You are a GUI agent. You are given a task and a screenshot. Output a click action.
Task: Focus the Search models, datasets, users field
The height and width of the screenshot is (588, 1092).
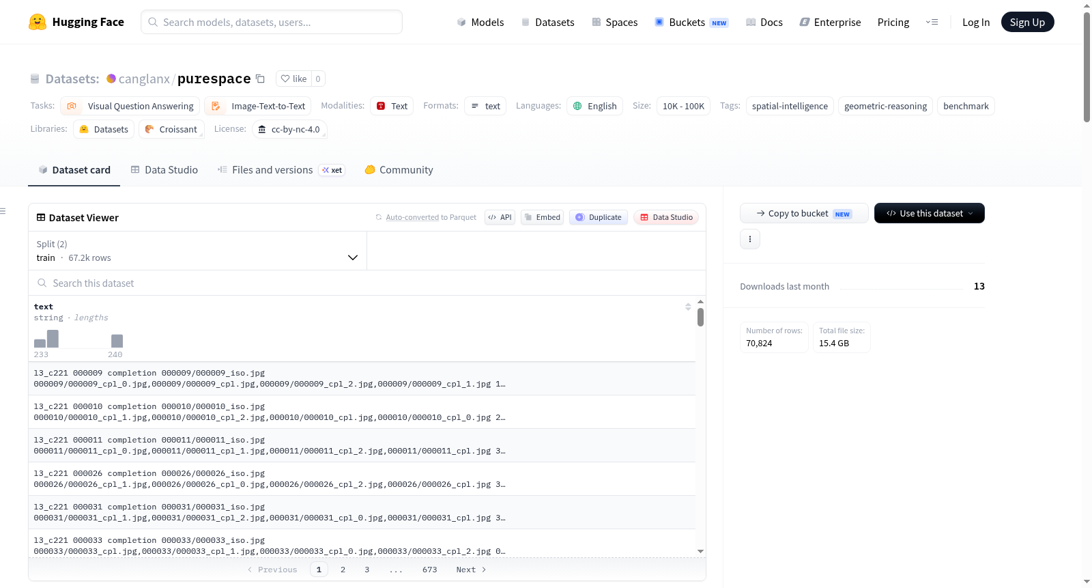pos(272,22)
